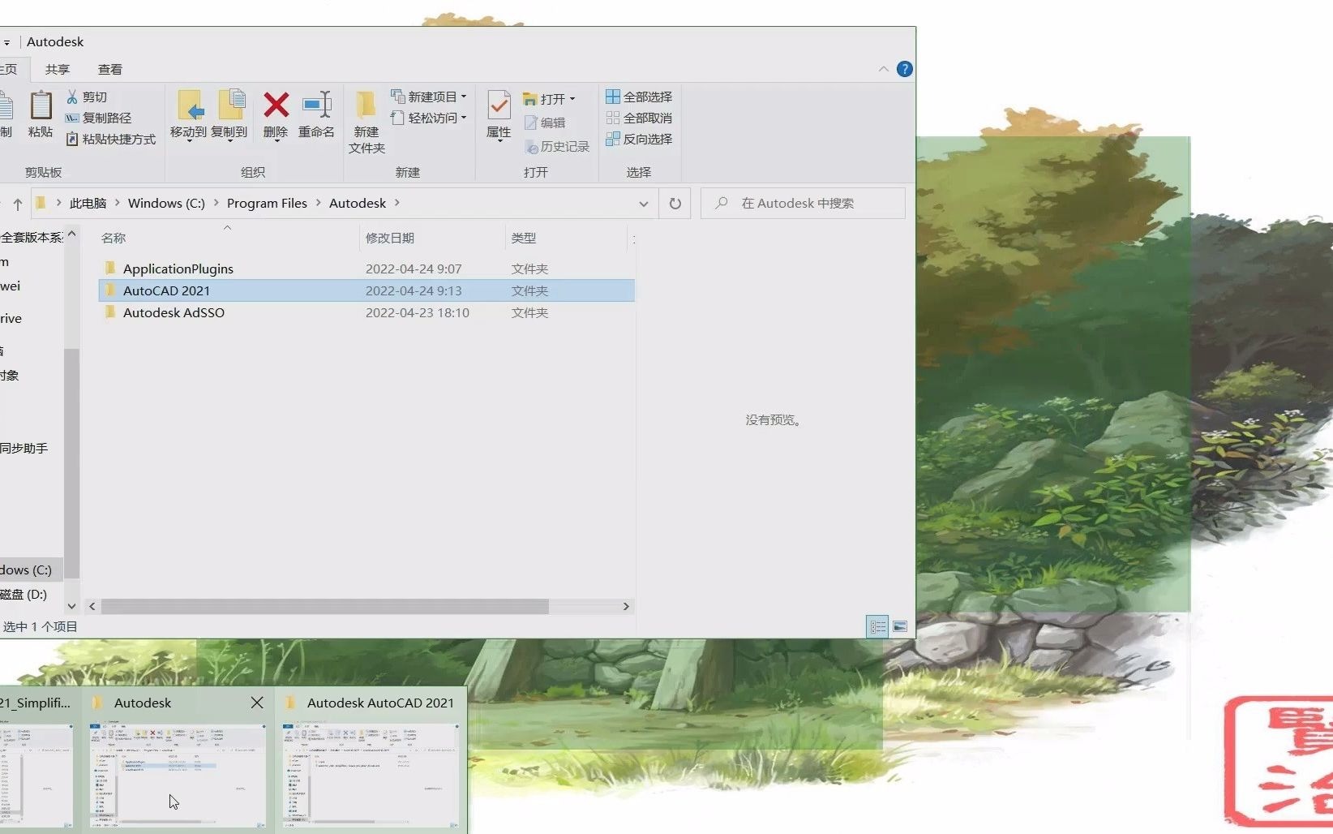Open the Autodesk AutoCAD 2021 taskbar preview thumbnail
The image size is (1333, 834).
371,775
